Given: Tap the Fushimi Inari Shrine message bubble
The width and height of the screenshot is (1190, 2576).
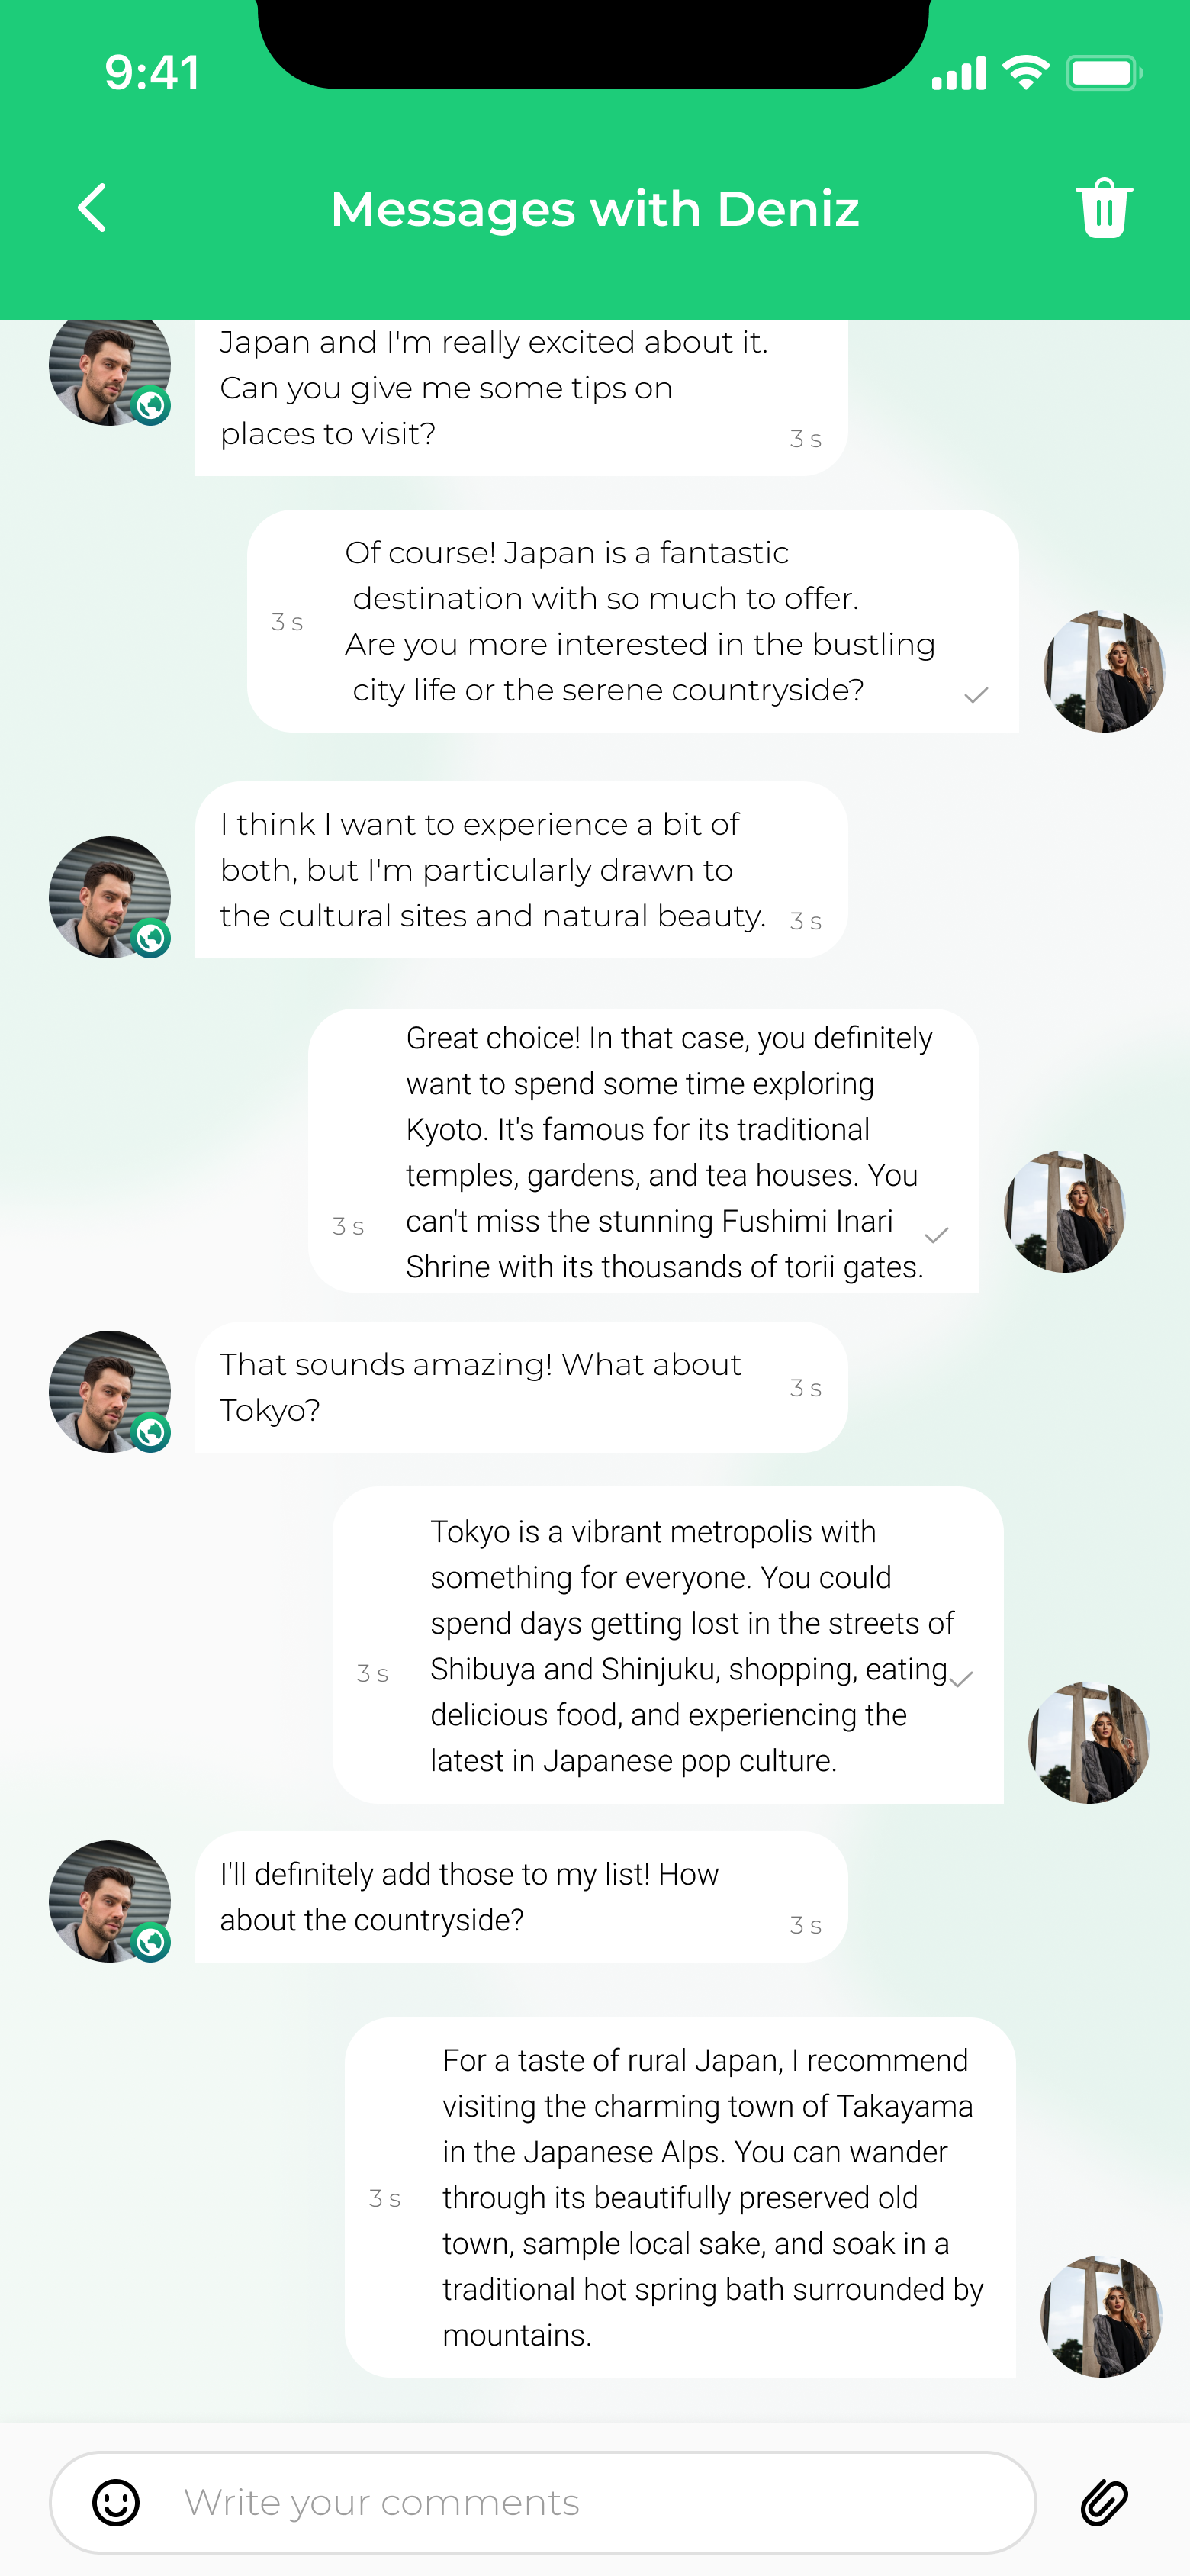Looking at the screenshot, I should 644,1151.
